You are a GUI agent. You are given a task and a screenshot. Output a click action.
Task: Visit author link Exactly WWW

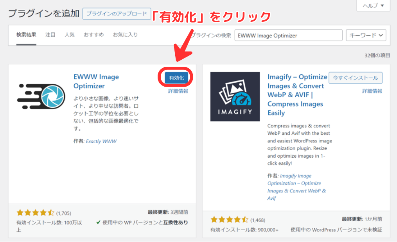(101, 141)
